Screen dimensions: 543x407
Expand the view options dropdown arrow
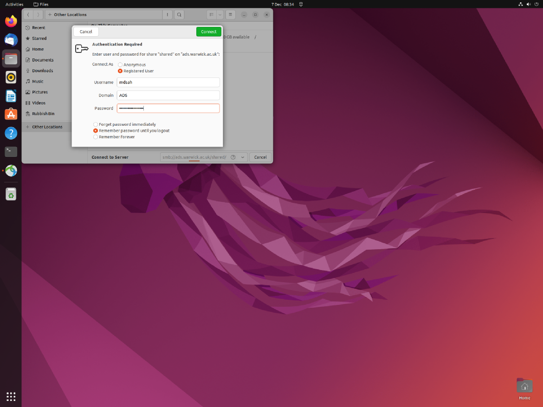(x=220, y=15)
